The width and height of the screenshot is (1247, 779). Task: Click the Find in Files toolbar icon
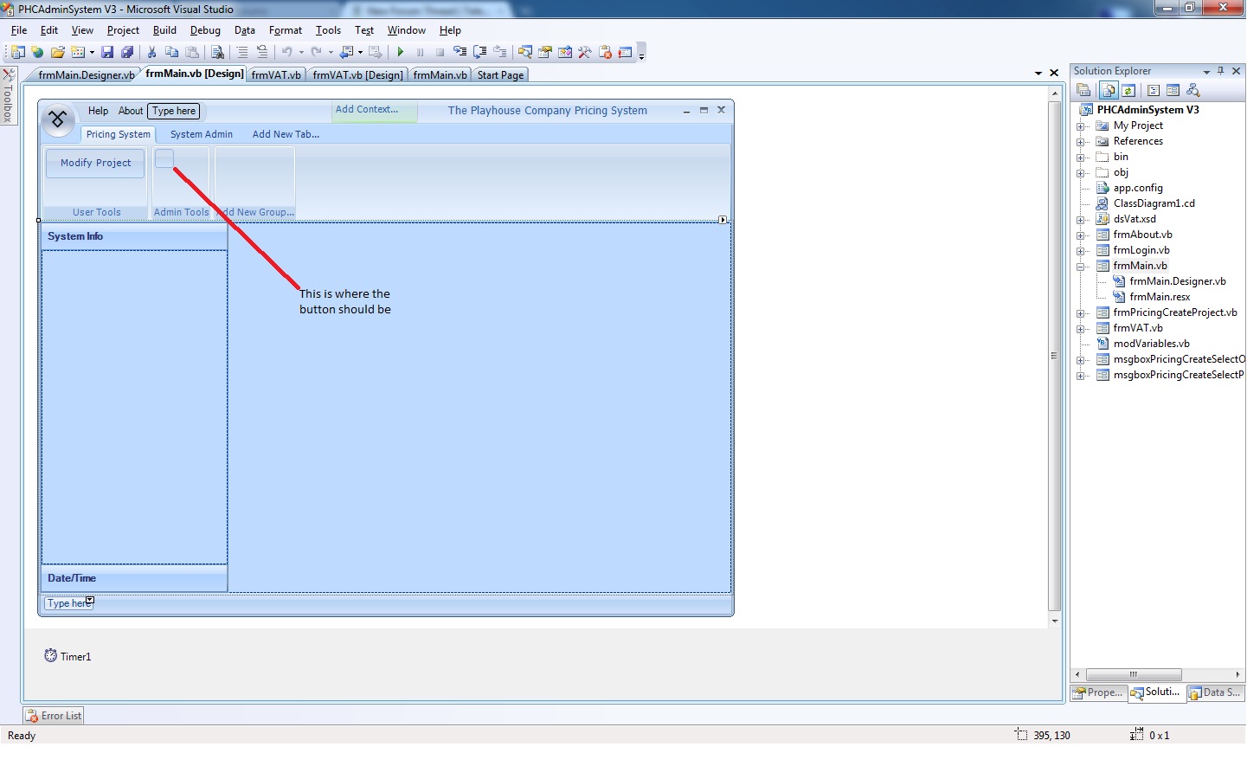(x=217, y=52)
